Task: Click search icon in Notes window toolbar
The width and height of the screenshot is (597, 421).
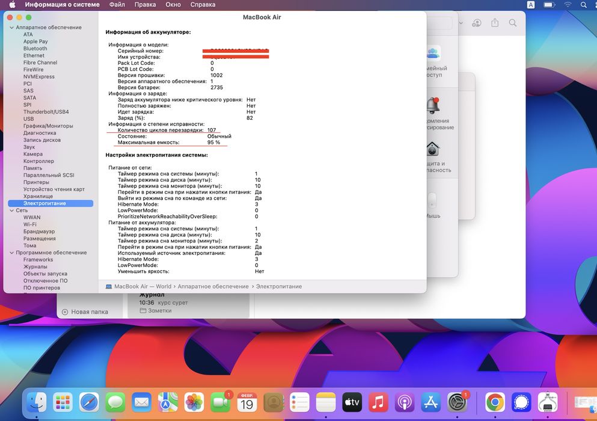Action: tap(513, 23)
